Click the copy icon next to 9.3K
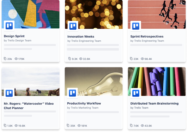This screenshot has height=132, width=187. pyautogui.click(x=69, y=59)
